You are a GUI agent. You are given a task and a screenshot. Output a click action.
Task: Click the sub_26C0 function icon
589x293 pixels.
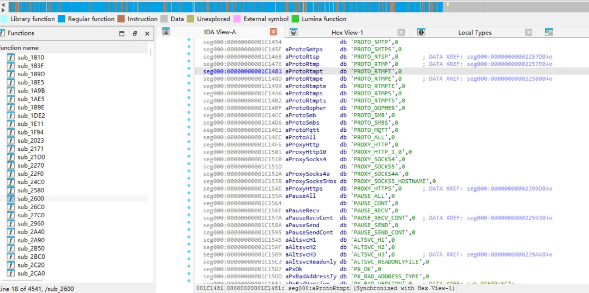pyautogui.click(x=11, y=207)
